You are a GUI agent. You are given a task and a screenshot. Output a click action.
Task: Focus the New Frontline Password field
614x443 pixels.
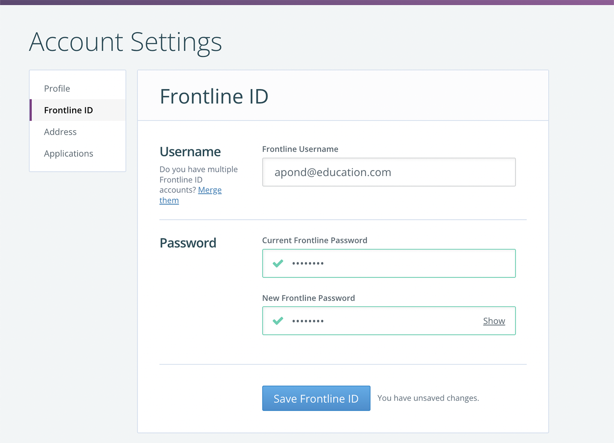pos(389,321)
